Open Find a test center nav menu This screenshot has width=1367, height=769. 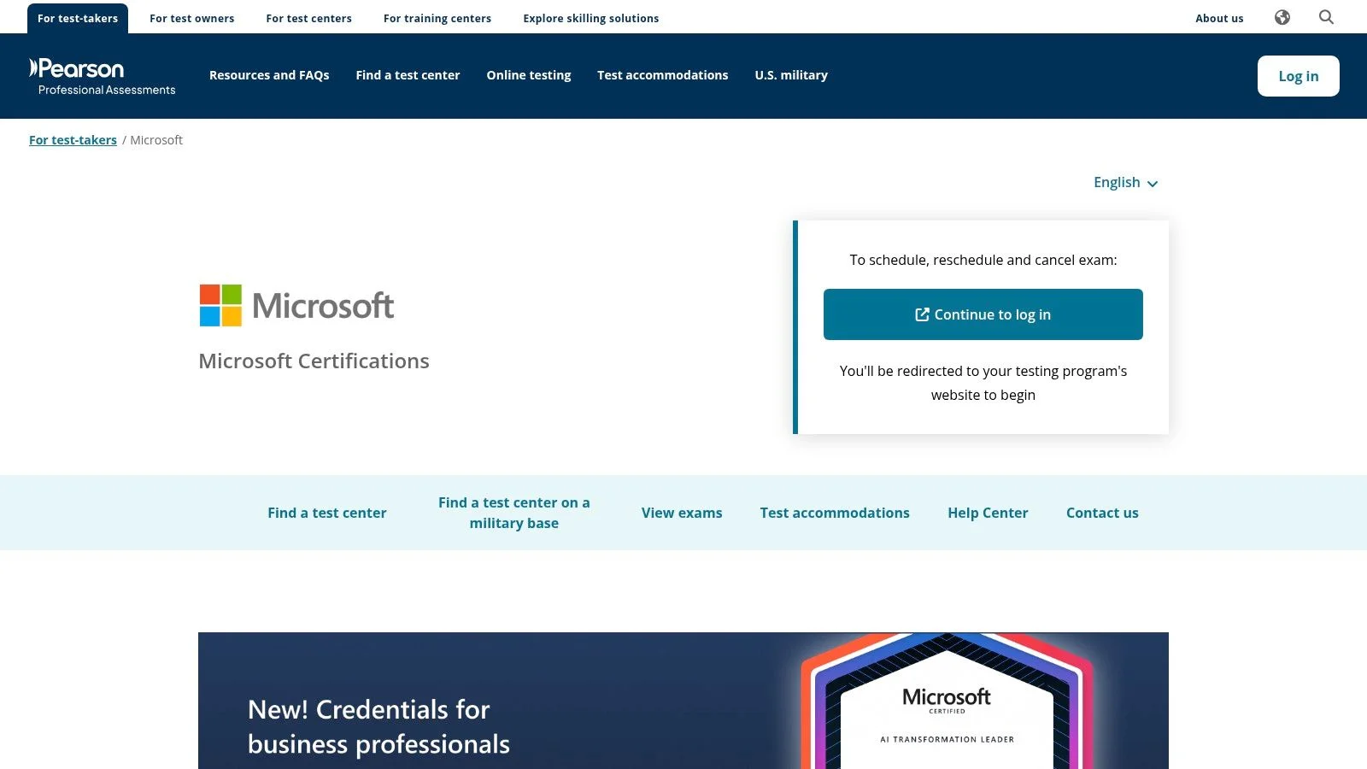pyautogui.click(x=408, y=75)
